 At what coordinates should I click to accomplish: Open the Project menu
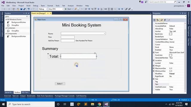(21, 6)
